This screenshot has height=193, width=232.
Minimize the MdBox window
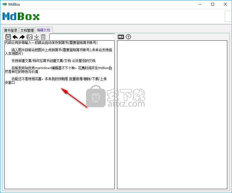pyautogui.click(x=200, y=4)
